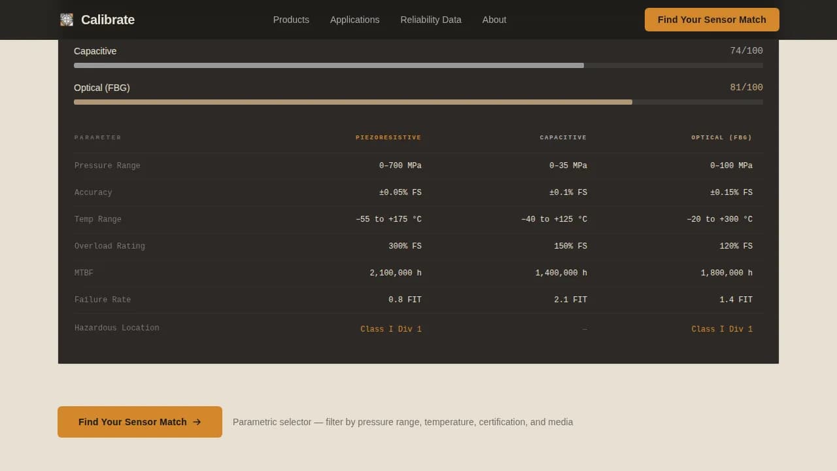Click the top Find Your Sensor Match button

click(x=711, y=20)
